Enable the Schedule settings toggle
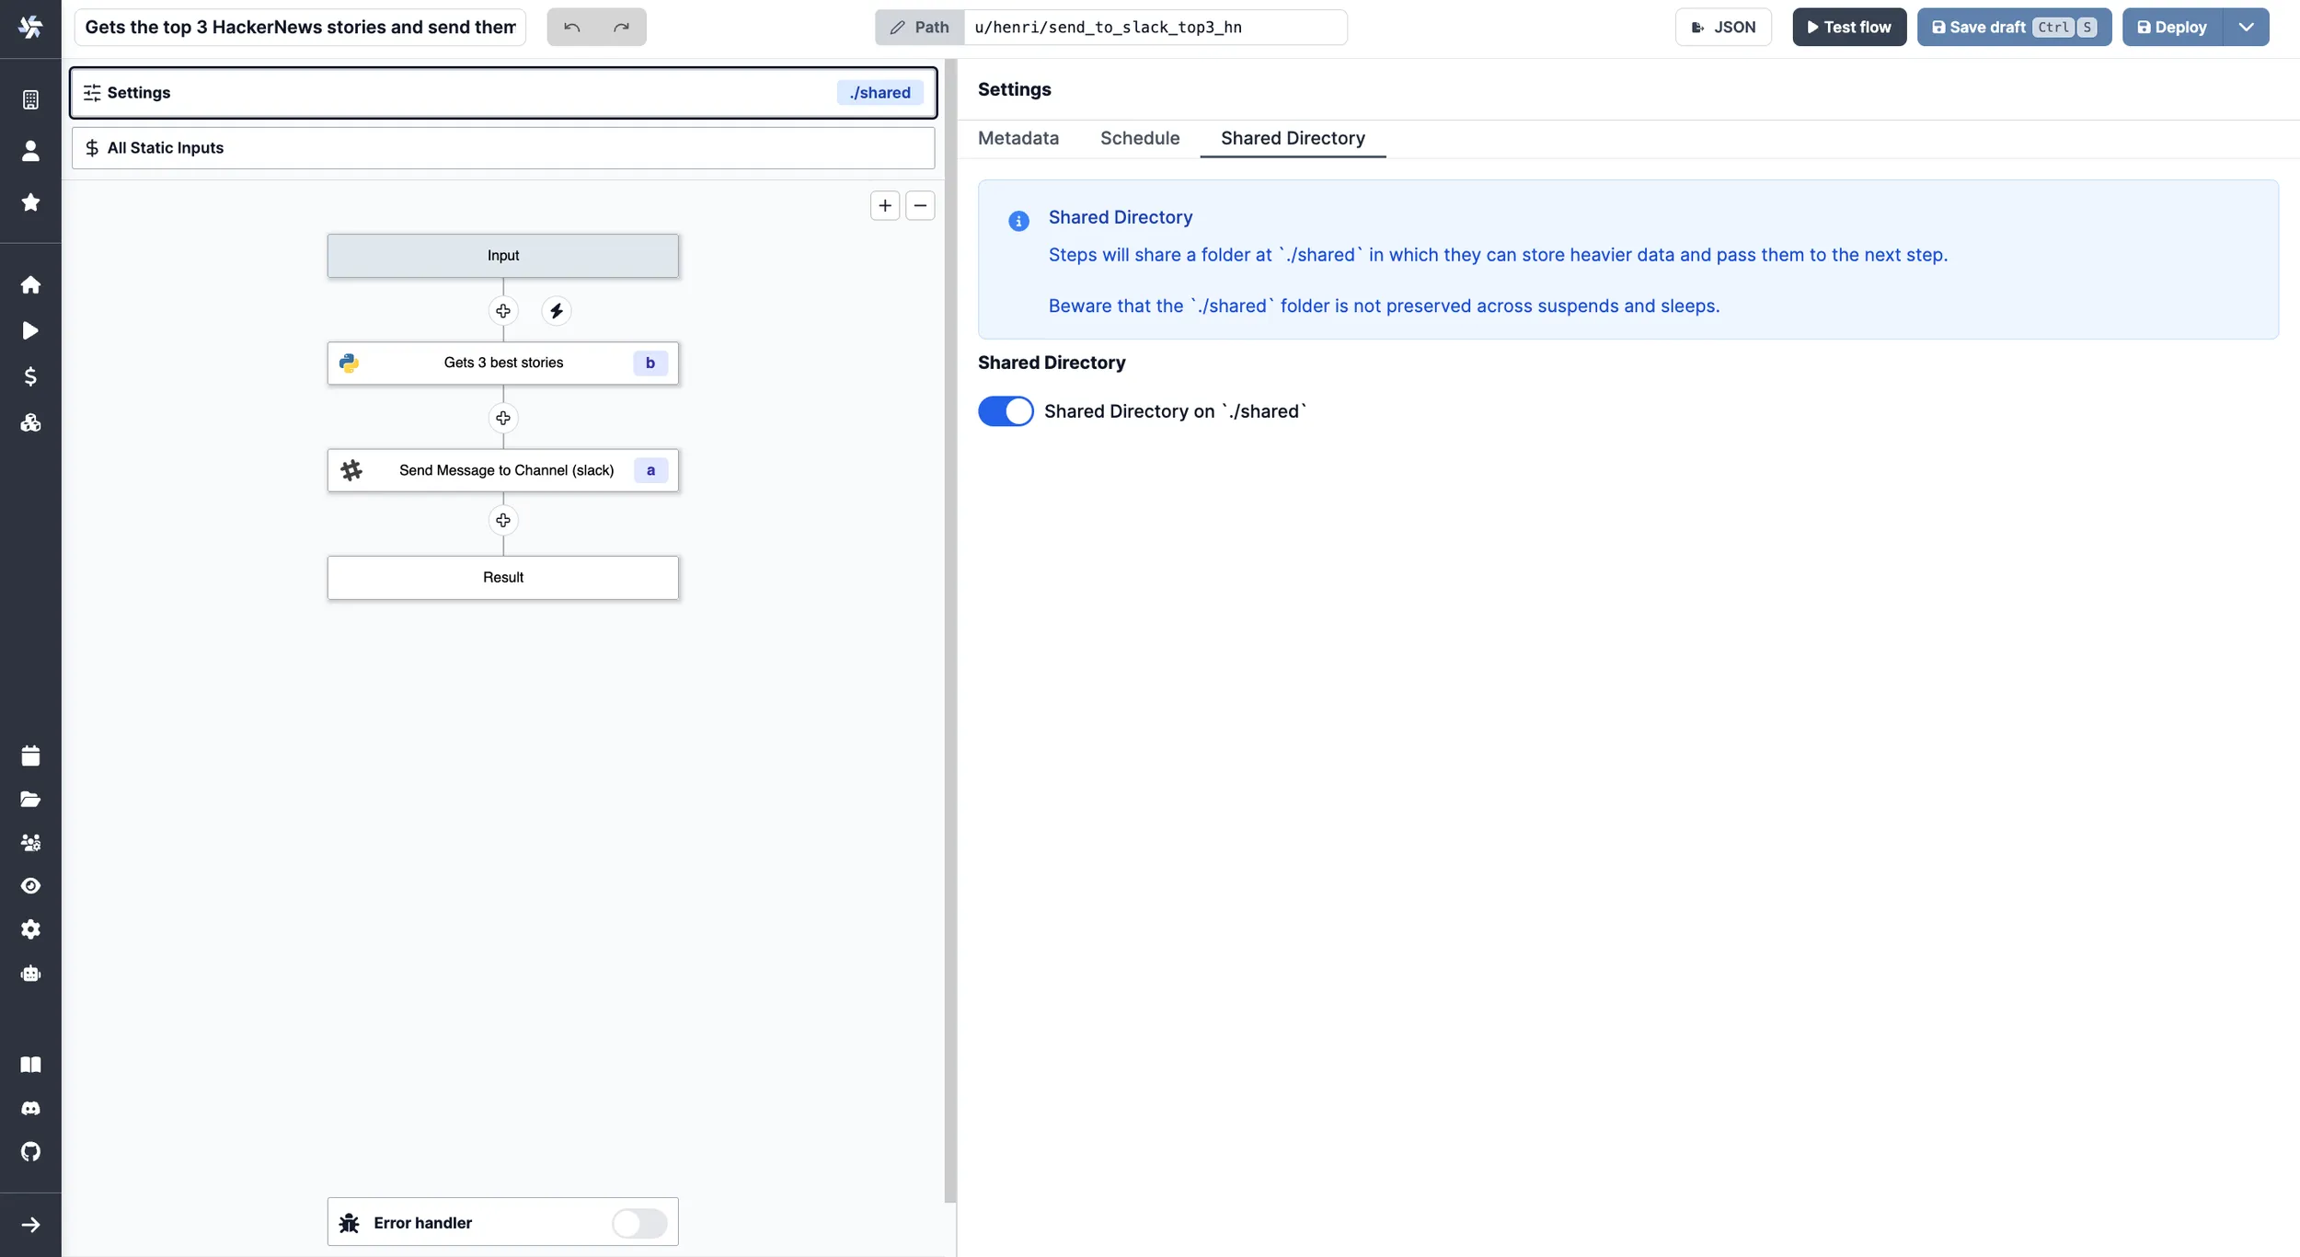The width and height of the screenshot is (2300, 1257). [1140, 138]
